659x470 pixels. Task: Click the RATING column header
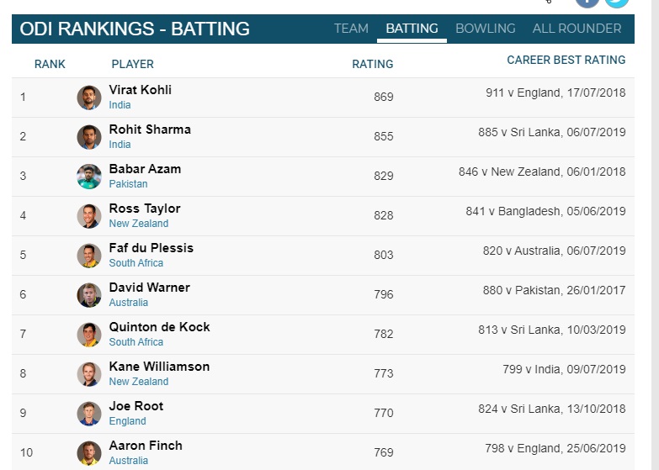tap(372, 64)
